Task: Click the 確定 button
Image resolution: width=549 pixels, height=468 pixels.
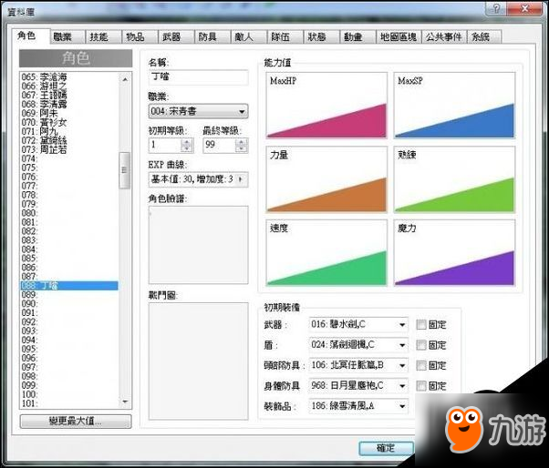Action: pos(386,448)
